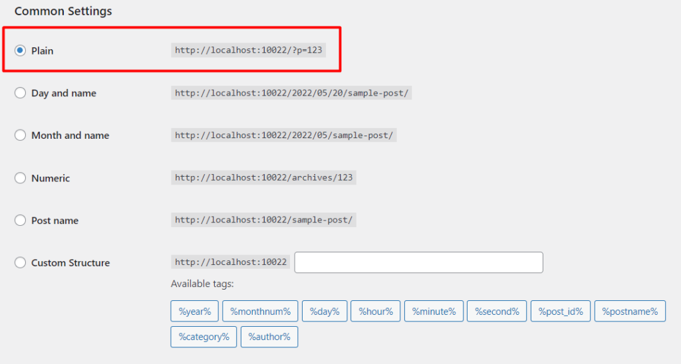The image size is (681, 364).
Task: Choose the Post name radio button
Action: click(20, 220)
